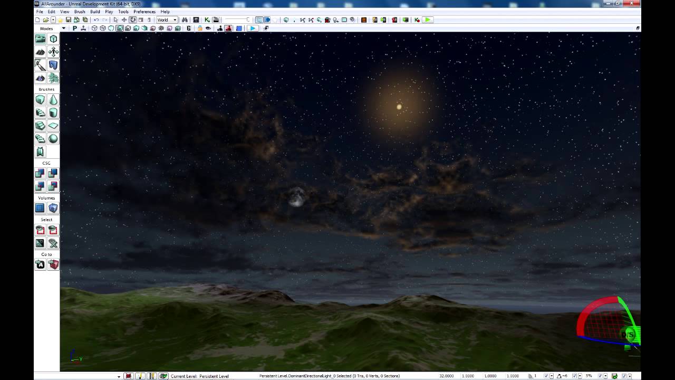Click the CSG Deintersect button
675x380 pixels.
click(x=53, y=186)
